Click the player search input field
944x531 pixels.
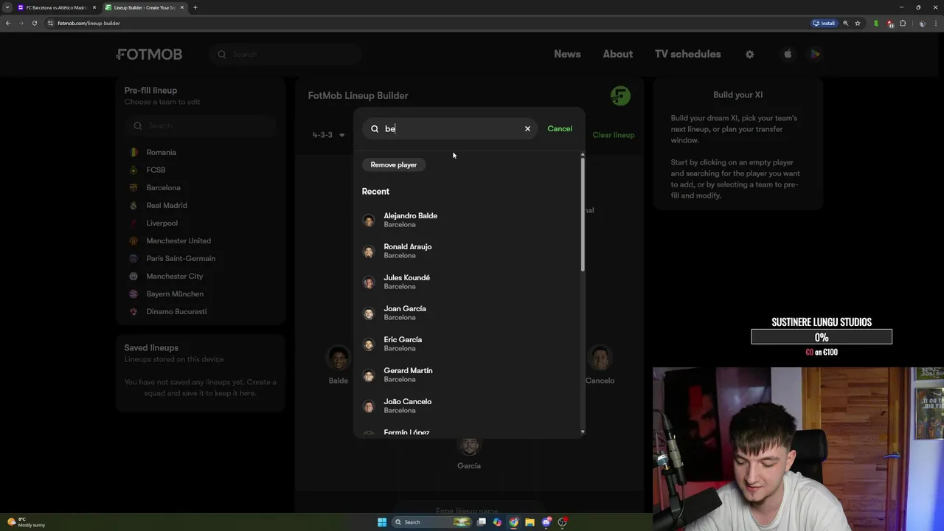pos(451,129)
